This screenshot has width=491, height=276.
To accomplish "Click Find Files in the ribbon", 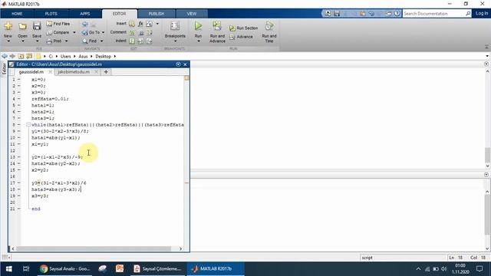I will point(58,24).
